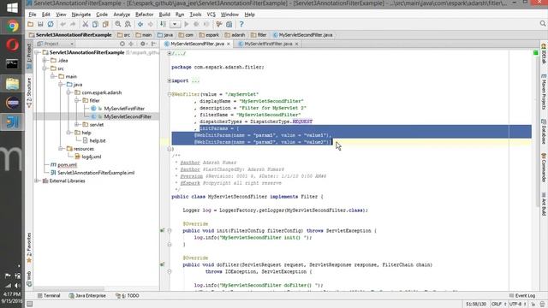Click the Cut scissors icon
Viewport: 548px width, 308px height.
(x=86, y=24)
